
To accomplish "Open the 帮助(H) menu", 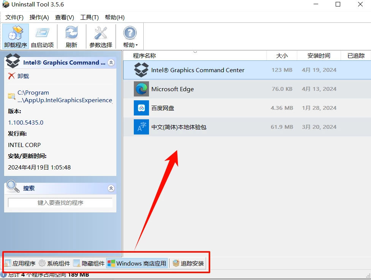I will [115, 17].
